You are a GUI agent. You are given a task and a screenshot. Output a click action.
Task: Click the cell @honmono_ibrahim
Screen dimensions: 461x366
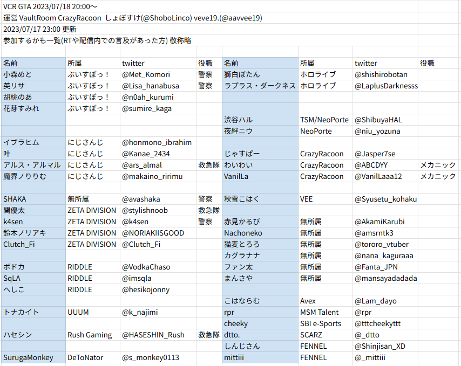point(158,143)
